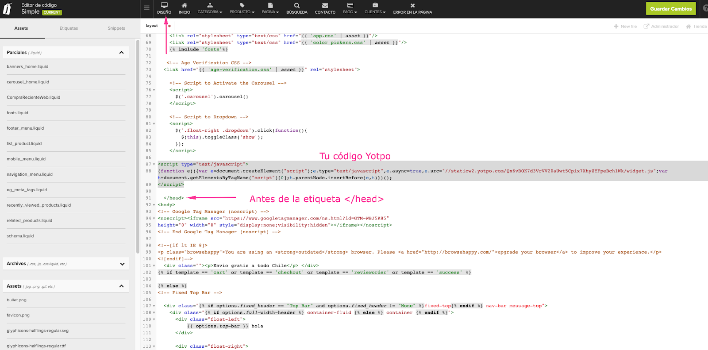Open the Producto tag icon
Image resolution: width=708 pixels, height=350 pixels.
pyautogui.click(x=242, y=5)
